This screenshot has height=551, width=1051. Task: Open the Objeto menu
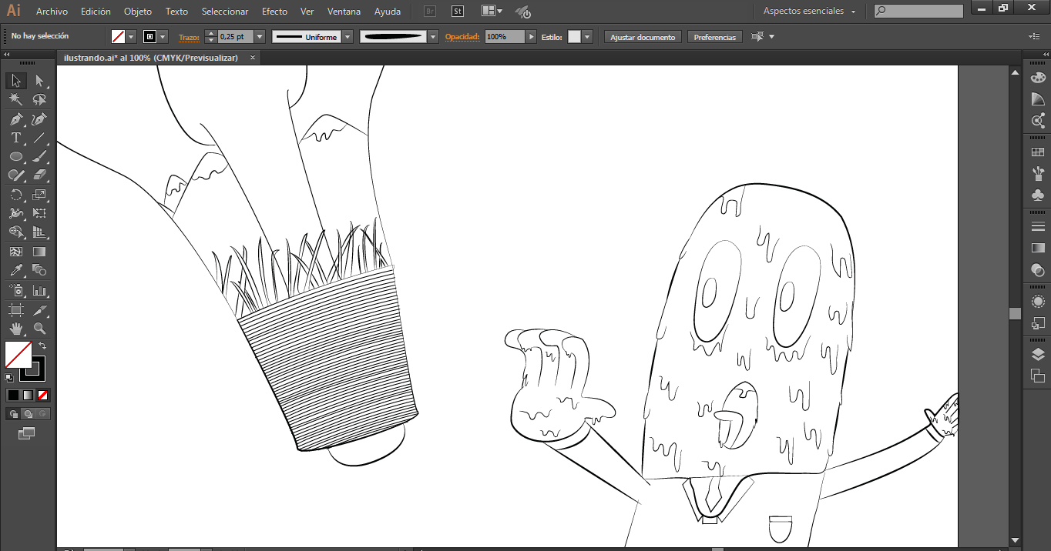coord(138,12)
